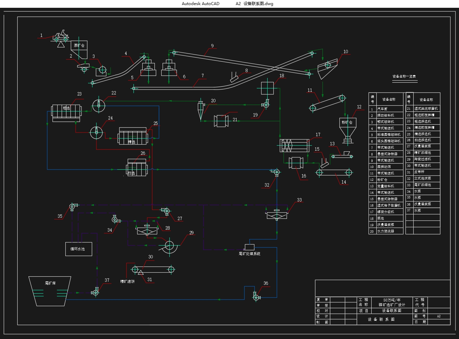Image resolution: width=459 pixels, height=339 pixels.
Task: Select '粗选前搅拌槽' in the equipment table
Action: pyautogui.click(x=424, y=115)
